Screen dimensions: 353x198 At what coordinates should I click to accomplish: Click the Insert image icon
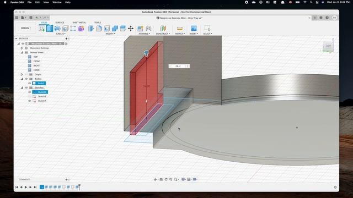(194, 29)
